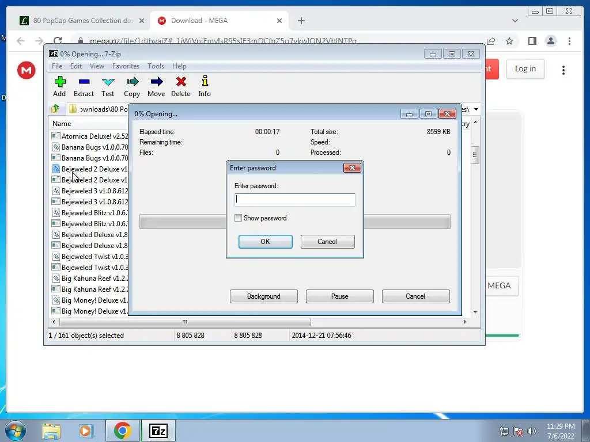Click the Name column header
590x442 pixels.
point(62,124)
